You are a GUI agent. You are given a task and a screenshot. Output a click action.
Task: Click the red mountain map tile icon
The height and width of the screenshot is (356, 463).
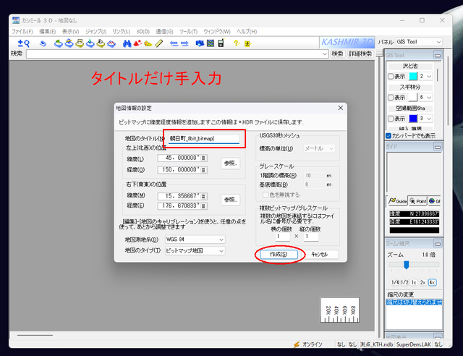pyautogui.click(x=111, y=43)
